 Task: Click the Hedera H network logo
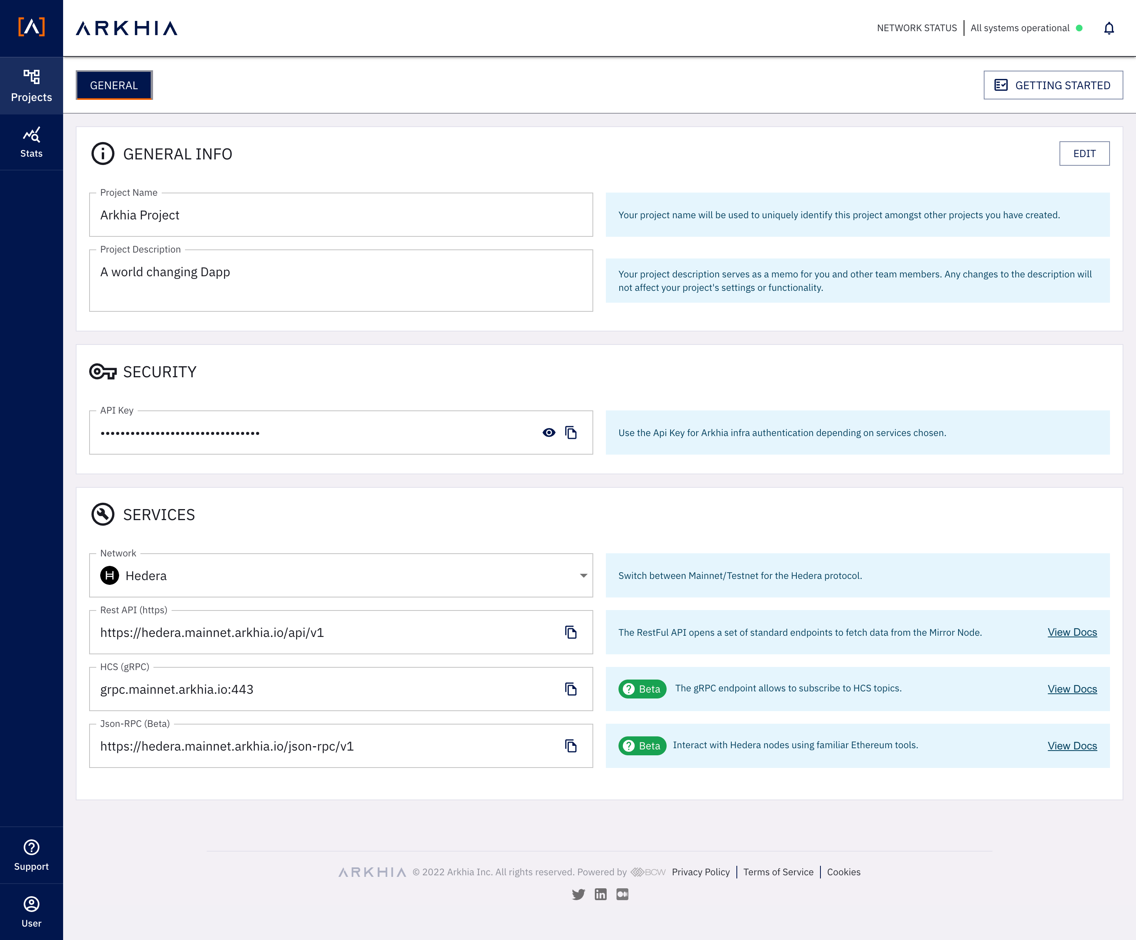pyautogui.click(x=110, y=575)
